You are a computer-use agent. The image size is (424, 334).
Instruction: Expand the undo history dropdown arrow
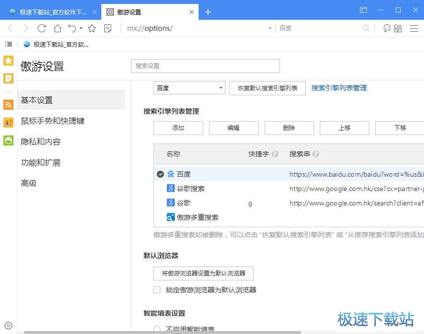pyautogui.click(x=81, y=28)
